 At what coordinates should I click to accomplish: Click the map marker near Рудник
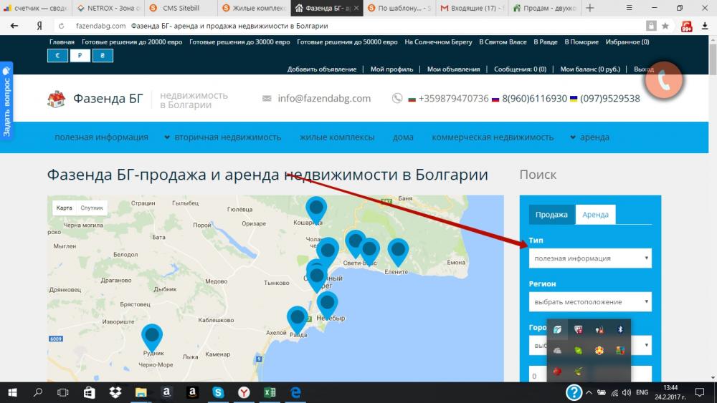pyautogui.click(x=152, y=337)
